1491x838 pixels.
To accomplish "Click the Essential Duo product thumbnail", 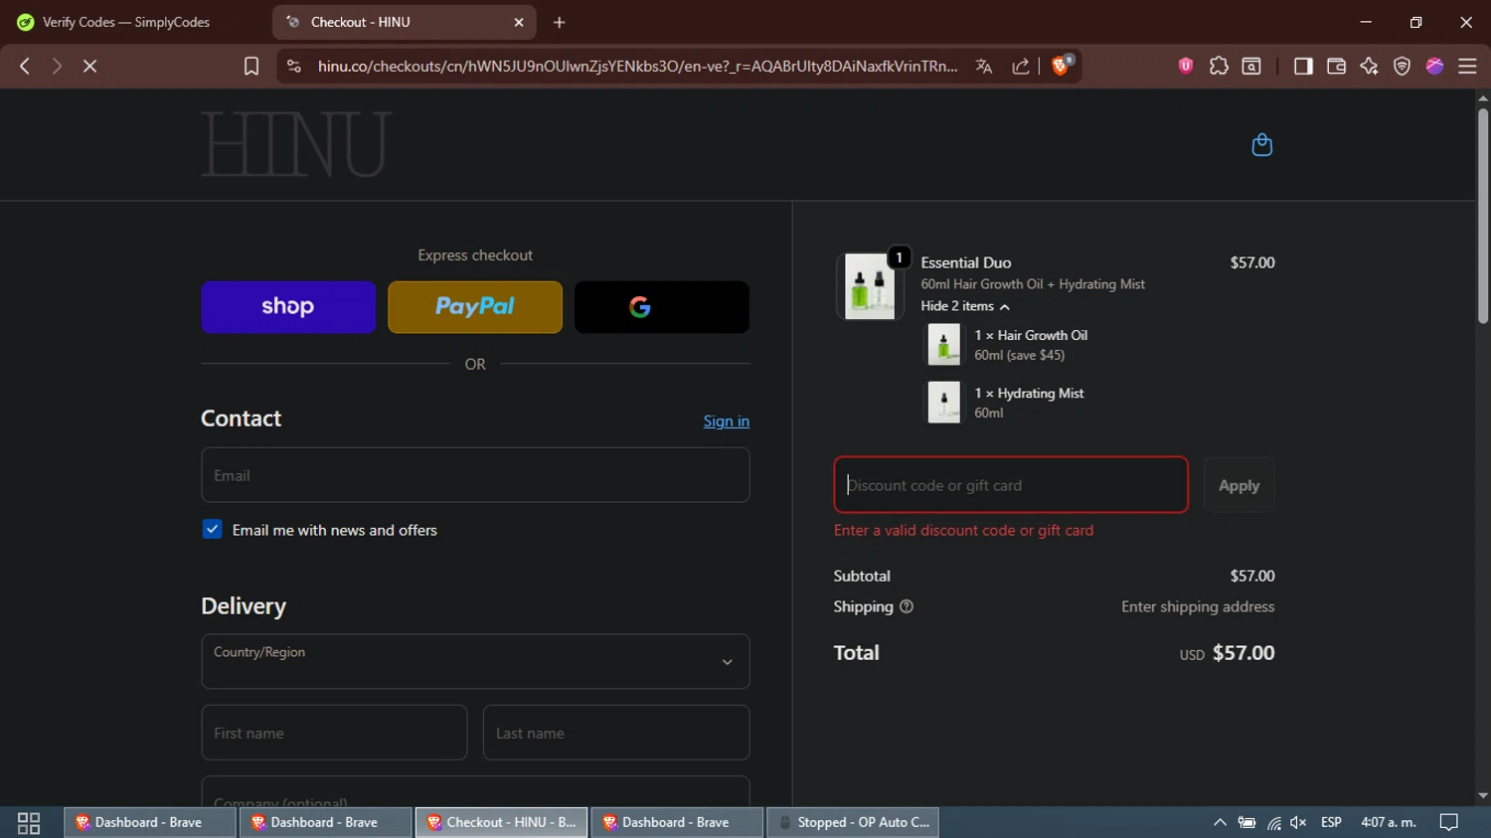I will [x=870, y=286].
